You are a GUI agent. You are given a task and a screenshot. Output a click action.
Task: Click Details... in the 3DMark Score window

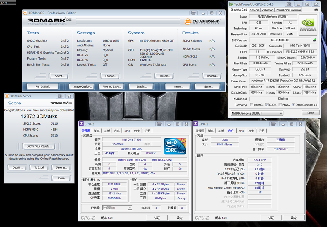click(18, 167)
